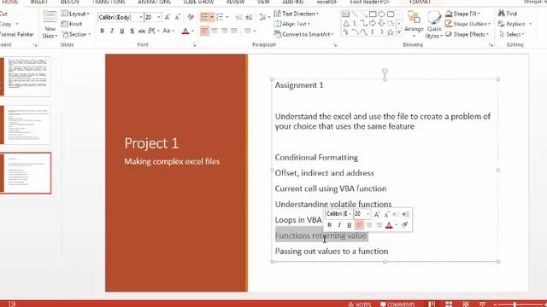Select the rounded rectangle shape

(x=391, y=14)
